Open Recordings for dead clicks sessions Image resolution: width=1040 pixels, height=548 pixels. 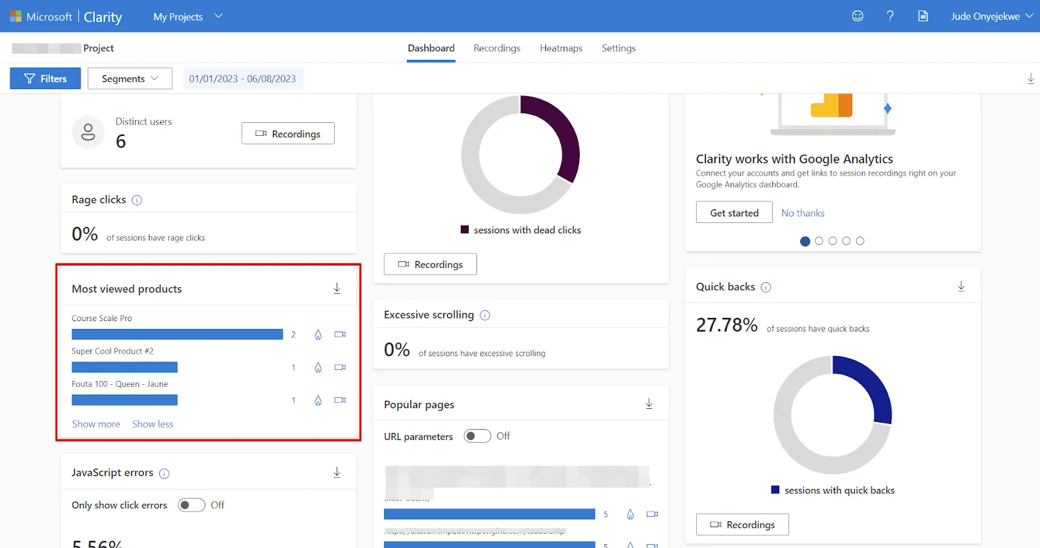click(430, 264)
